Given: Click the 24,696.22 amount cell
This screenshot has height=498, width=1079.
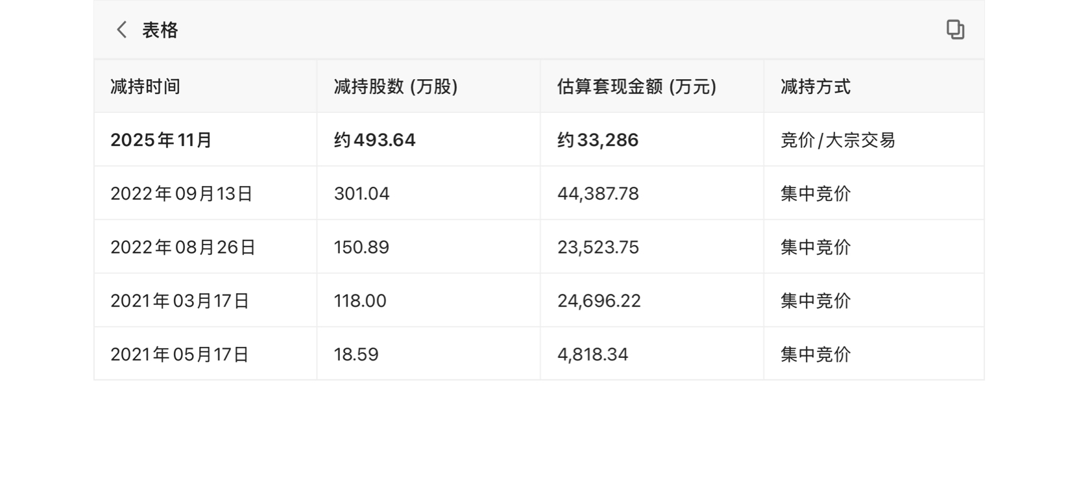Looking at the screenshot, I should point(599,301).
